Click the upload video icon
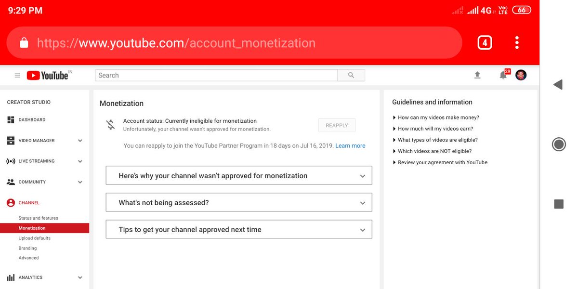This screenshot has width=578, height=289. tap(477, 75)
